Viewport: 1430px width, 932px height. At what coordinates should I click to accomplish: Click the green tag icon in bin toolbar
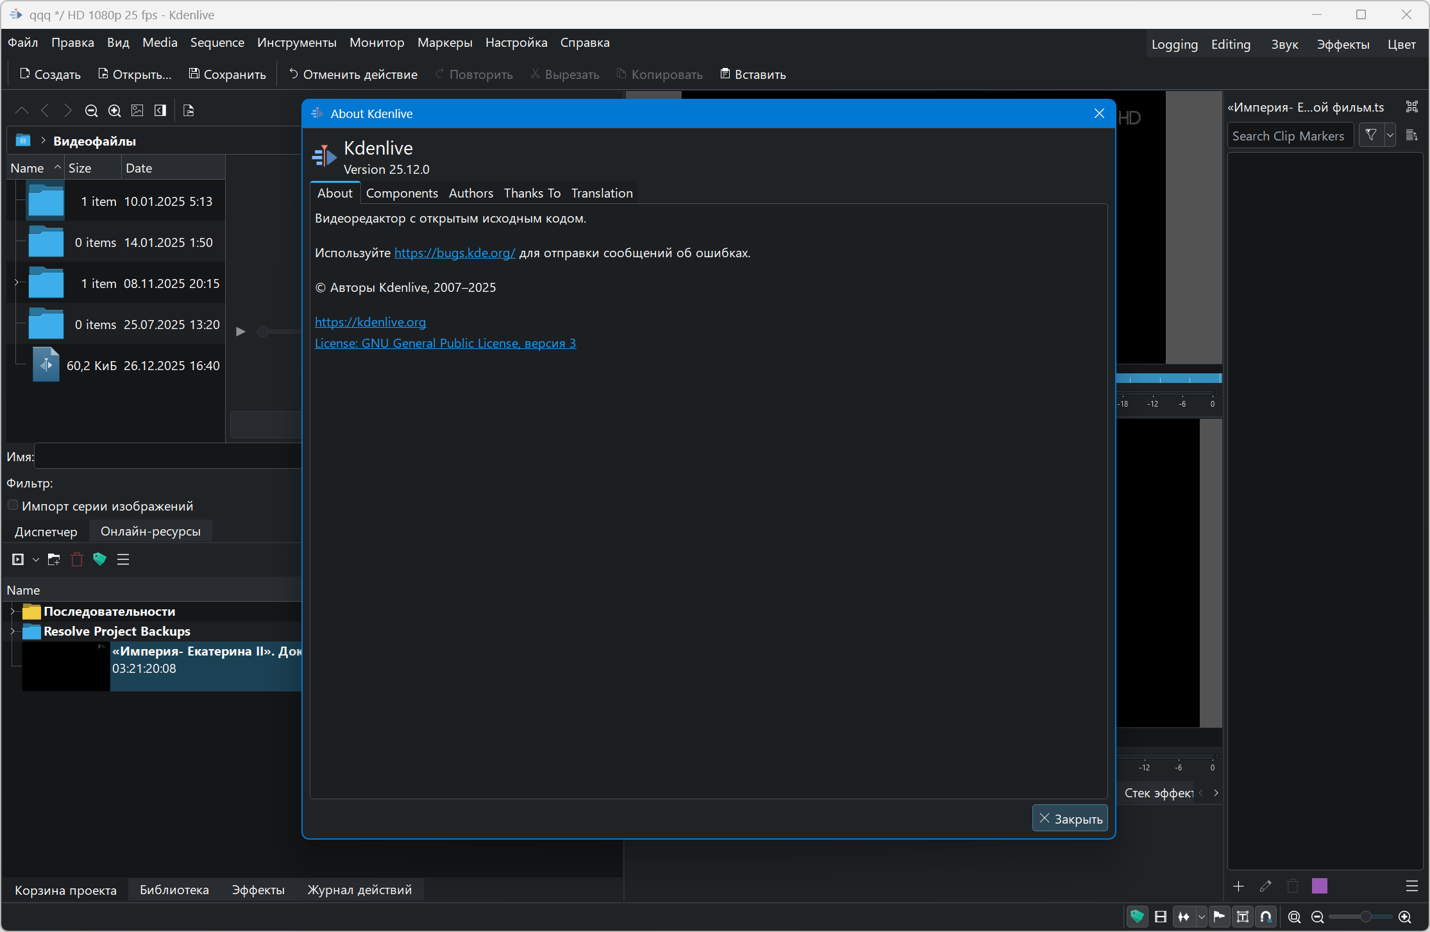99,559
